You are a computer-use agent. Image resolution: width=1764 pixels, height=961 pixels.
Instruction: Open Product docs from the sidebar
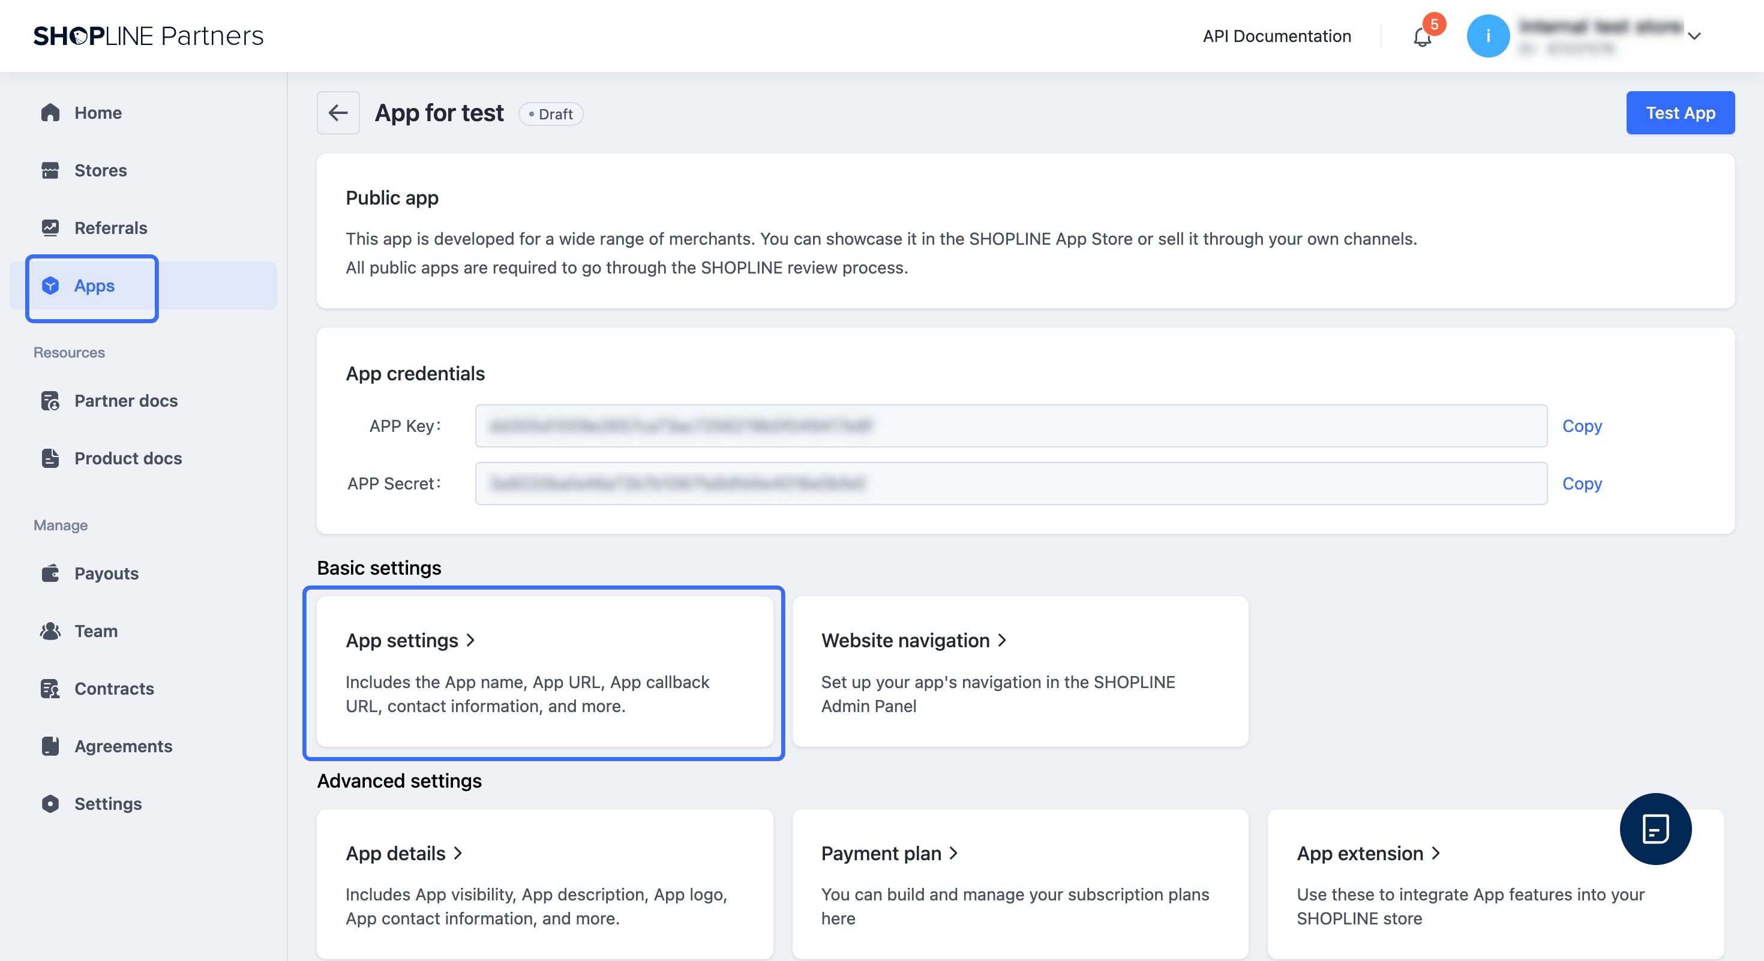[128, 458]
